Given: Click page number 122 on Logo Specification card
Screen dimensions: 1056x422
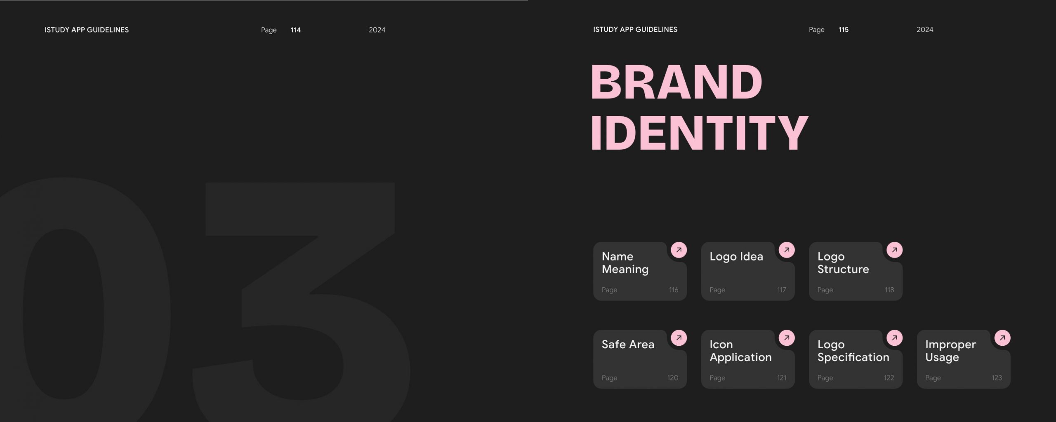Looking at the screenshot, I should coord(889,377).
